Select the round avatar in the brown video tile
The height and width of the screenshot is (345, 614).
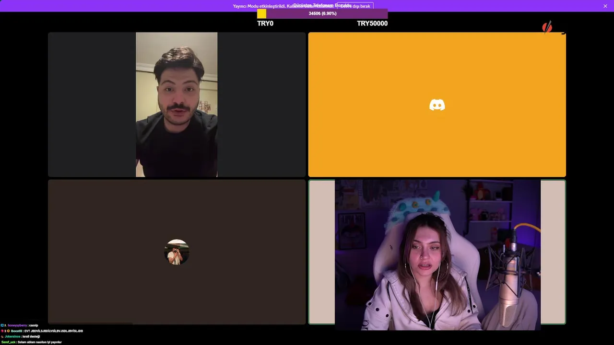point(177,252)
